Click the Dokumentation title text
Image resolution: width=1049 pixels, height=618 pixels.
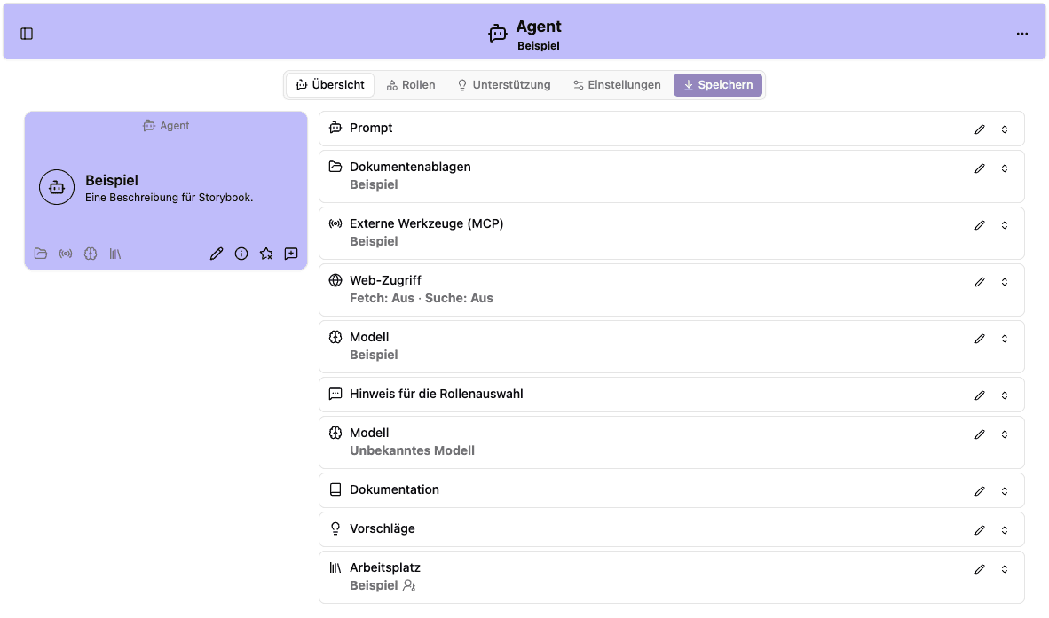(x=394, y=489)
